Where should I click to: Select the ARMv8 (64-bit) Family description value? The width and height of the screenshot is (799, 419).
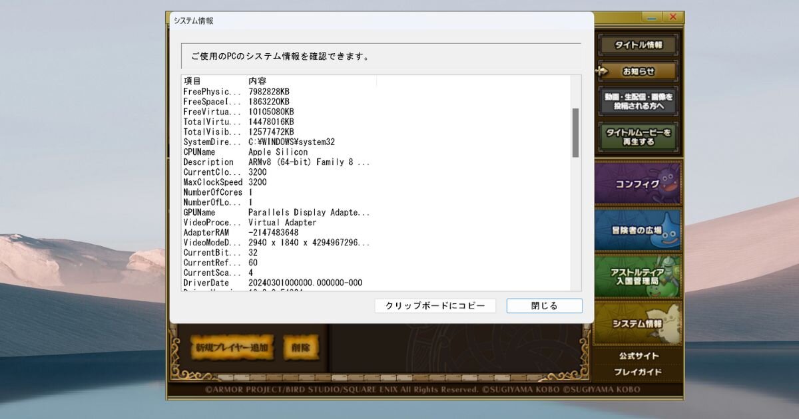click(x=309, y=162)
